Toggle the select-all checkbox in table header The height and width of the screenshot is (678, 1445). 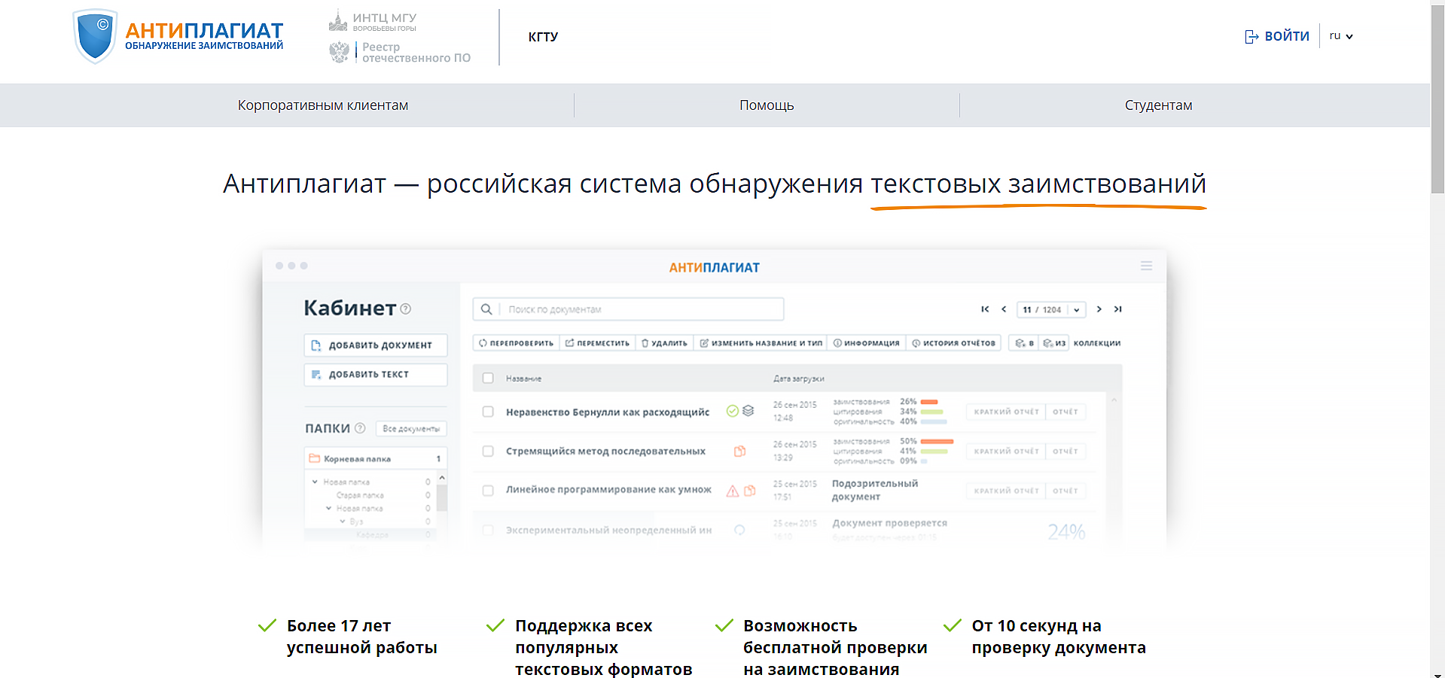click(488, 378)
